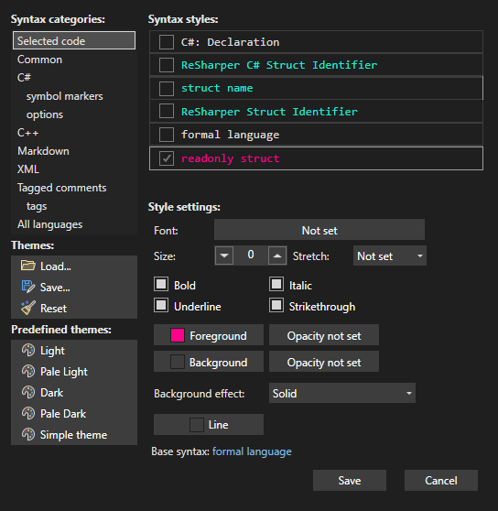Click the Save... theme label
This screenshot has width=498, height=511.
coord(55,288)
